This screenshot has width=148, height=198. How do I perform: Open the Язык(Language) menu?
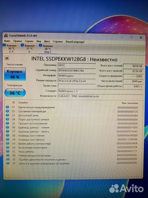[75, 42]
